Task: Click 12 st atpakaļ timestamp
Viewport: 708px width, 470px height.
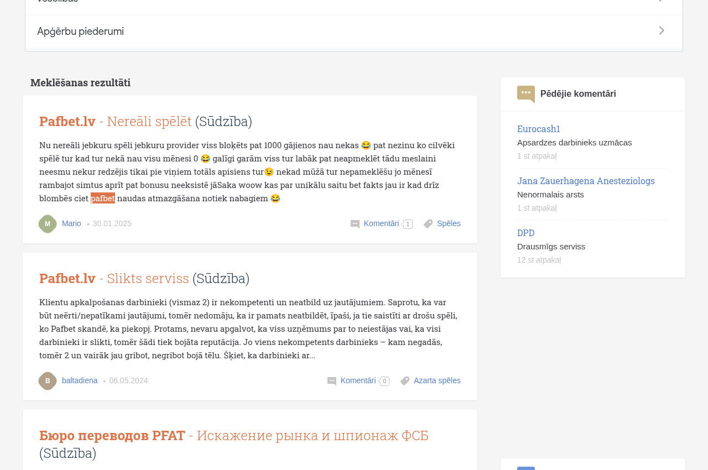Action: pos(539,260)
